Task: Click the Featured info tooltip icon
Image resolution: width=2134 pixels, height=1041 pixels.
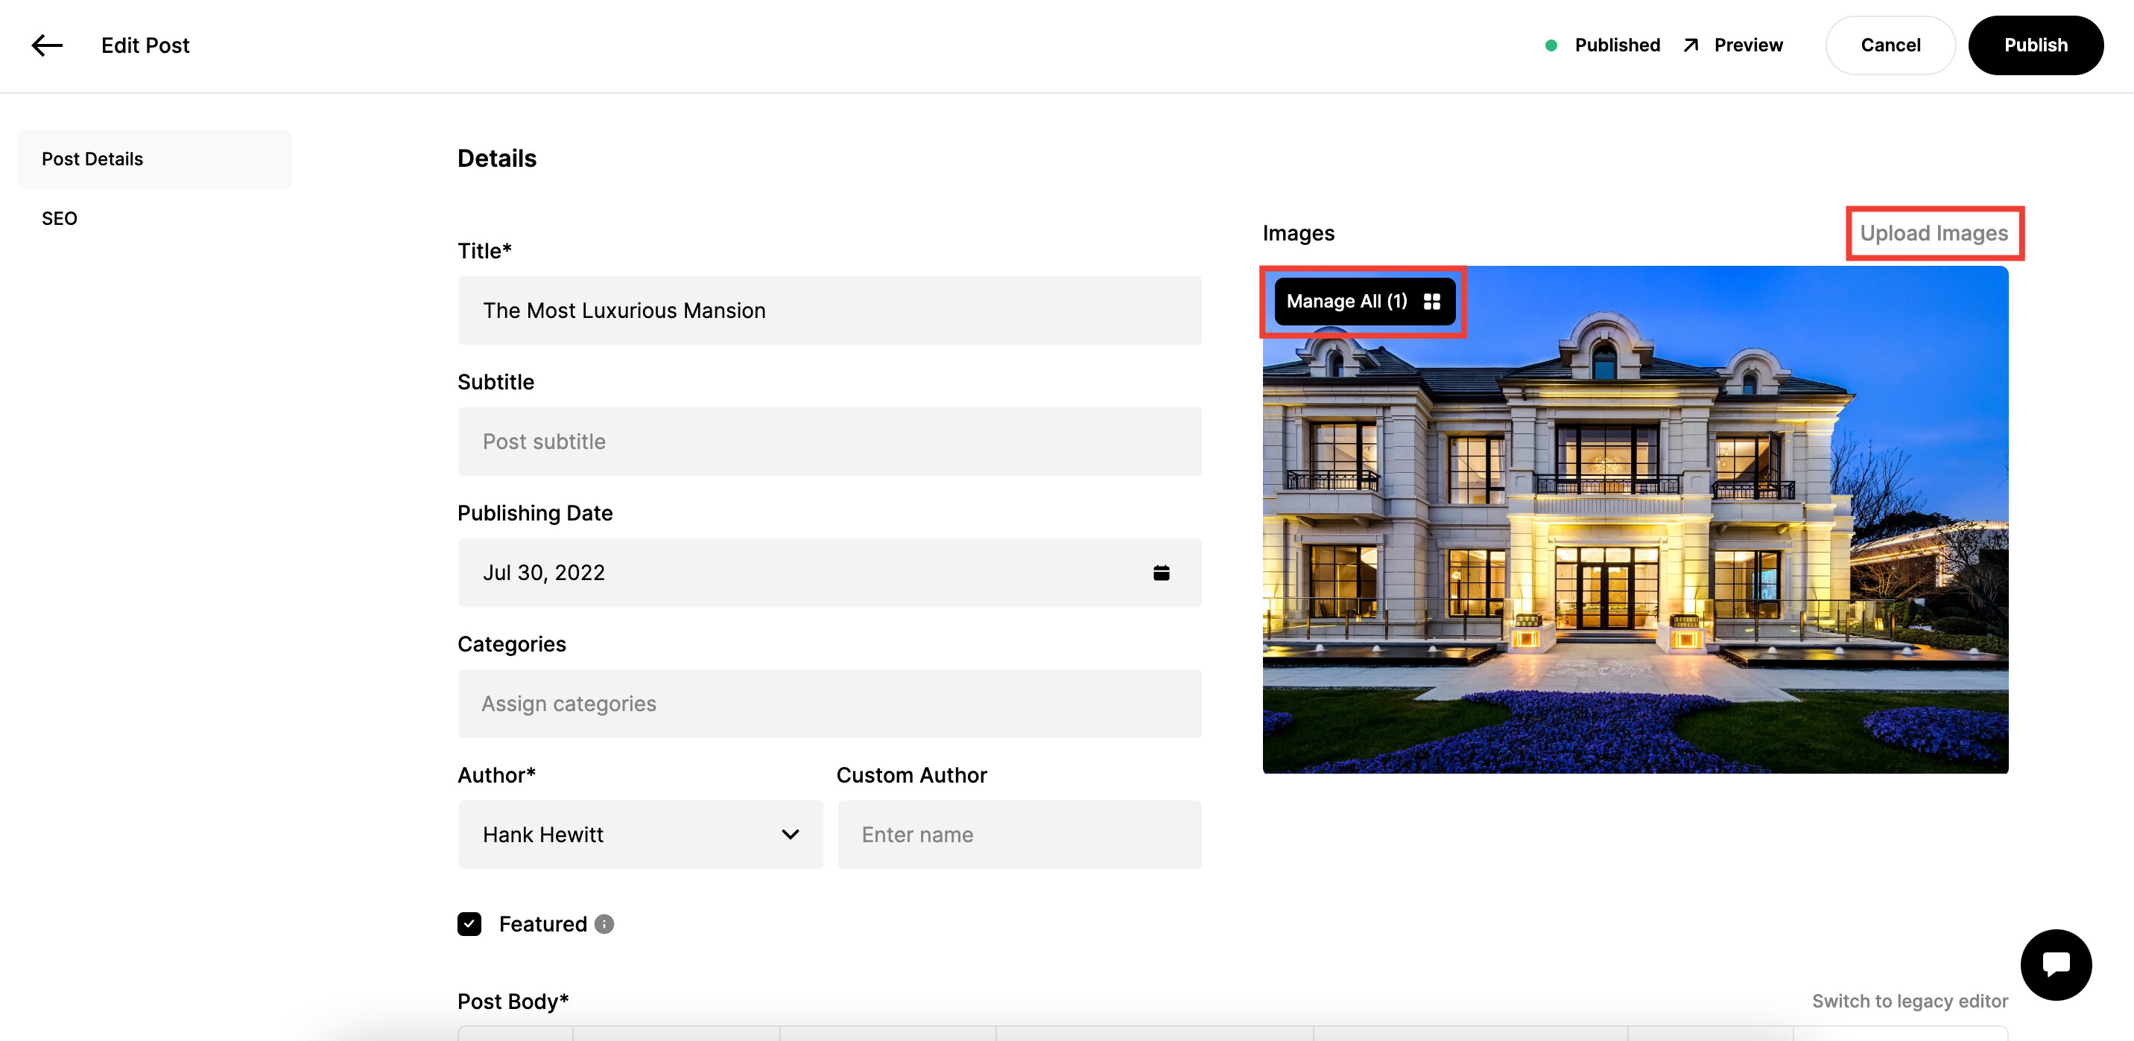Action: 605,924
